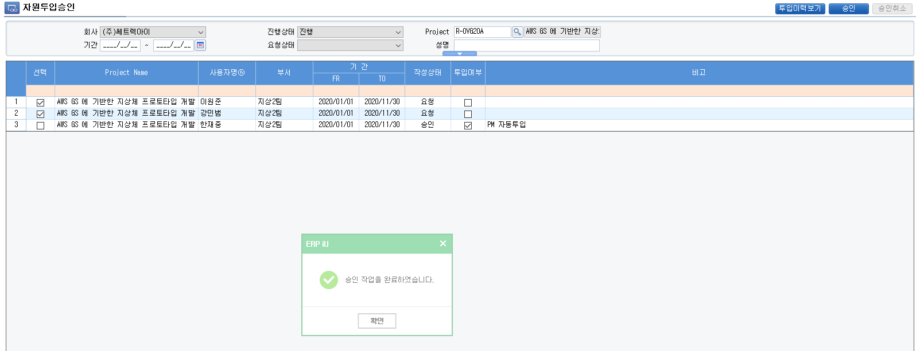Toggle 투입여부 checkbox in the PM 자동투입 row
This screenshot has height=351, width=920.
(468, 125)
